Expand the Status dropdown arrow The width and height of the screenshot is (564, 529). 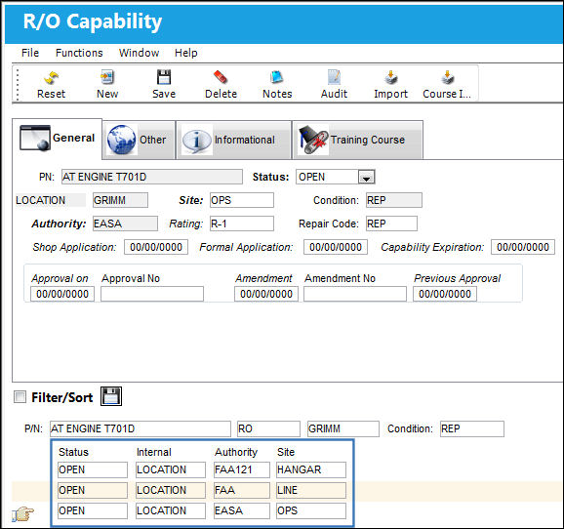click(366, 177)
